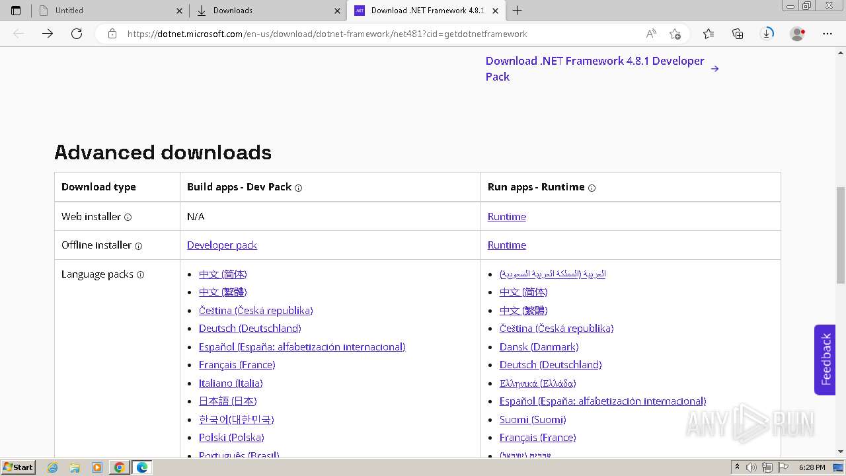Click the Offline installer Runtime link
Image resolution: width=846 pixels, height=476 pixels.
(x=507, y=245)
